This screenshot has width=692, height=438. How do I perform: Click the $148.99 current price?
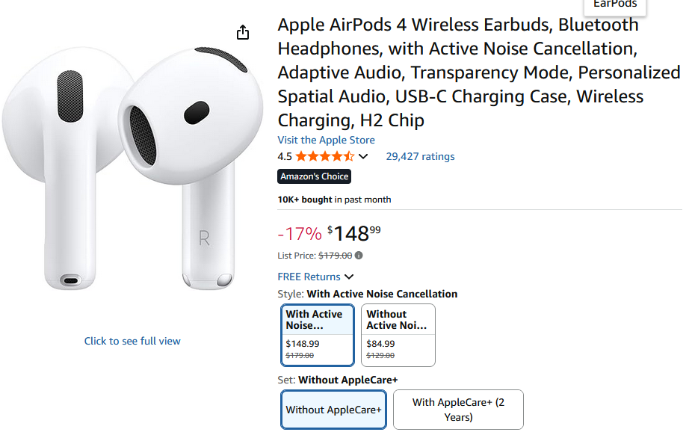[354, 233]
